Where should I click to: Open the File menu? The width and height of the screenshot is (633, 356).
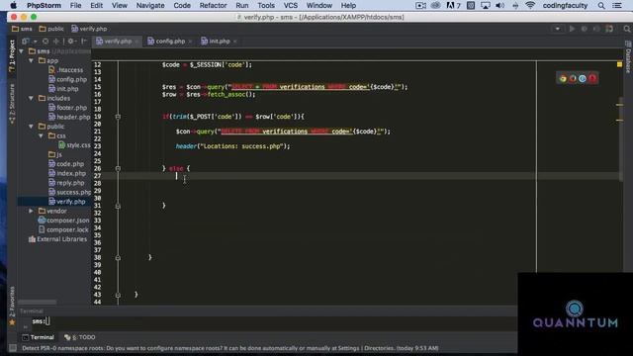[75, 6]
